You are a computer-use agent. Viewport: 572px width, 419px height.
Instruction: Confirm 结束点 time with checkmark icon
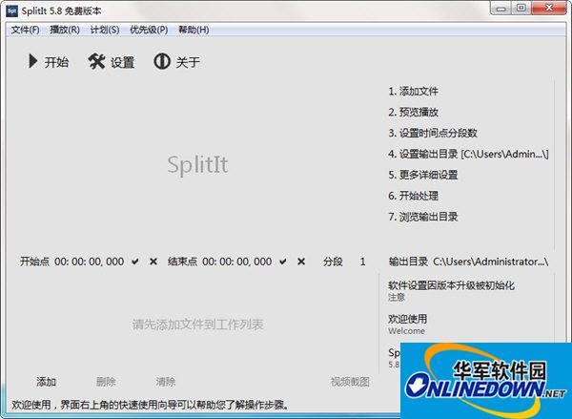[283, 262]
